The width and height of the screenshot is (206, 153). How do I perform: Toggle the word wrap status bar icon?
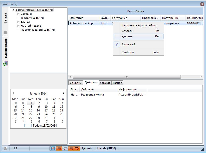[x=59, y=148]
